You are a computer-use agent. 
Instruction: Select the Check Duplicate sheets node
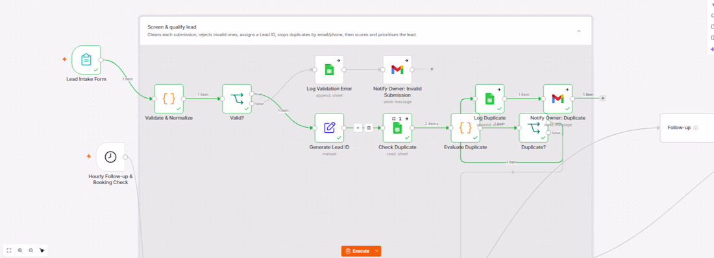(397, 128)
